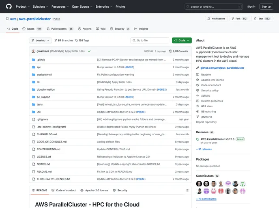
Task: Switch to the Pull requests tab
Action: [x=60, y=29]
